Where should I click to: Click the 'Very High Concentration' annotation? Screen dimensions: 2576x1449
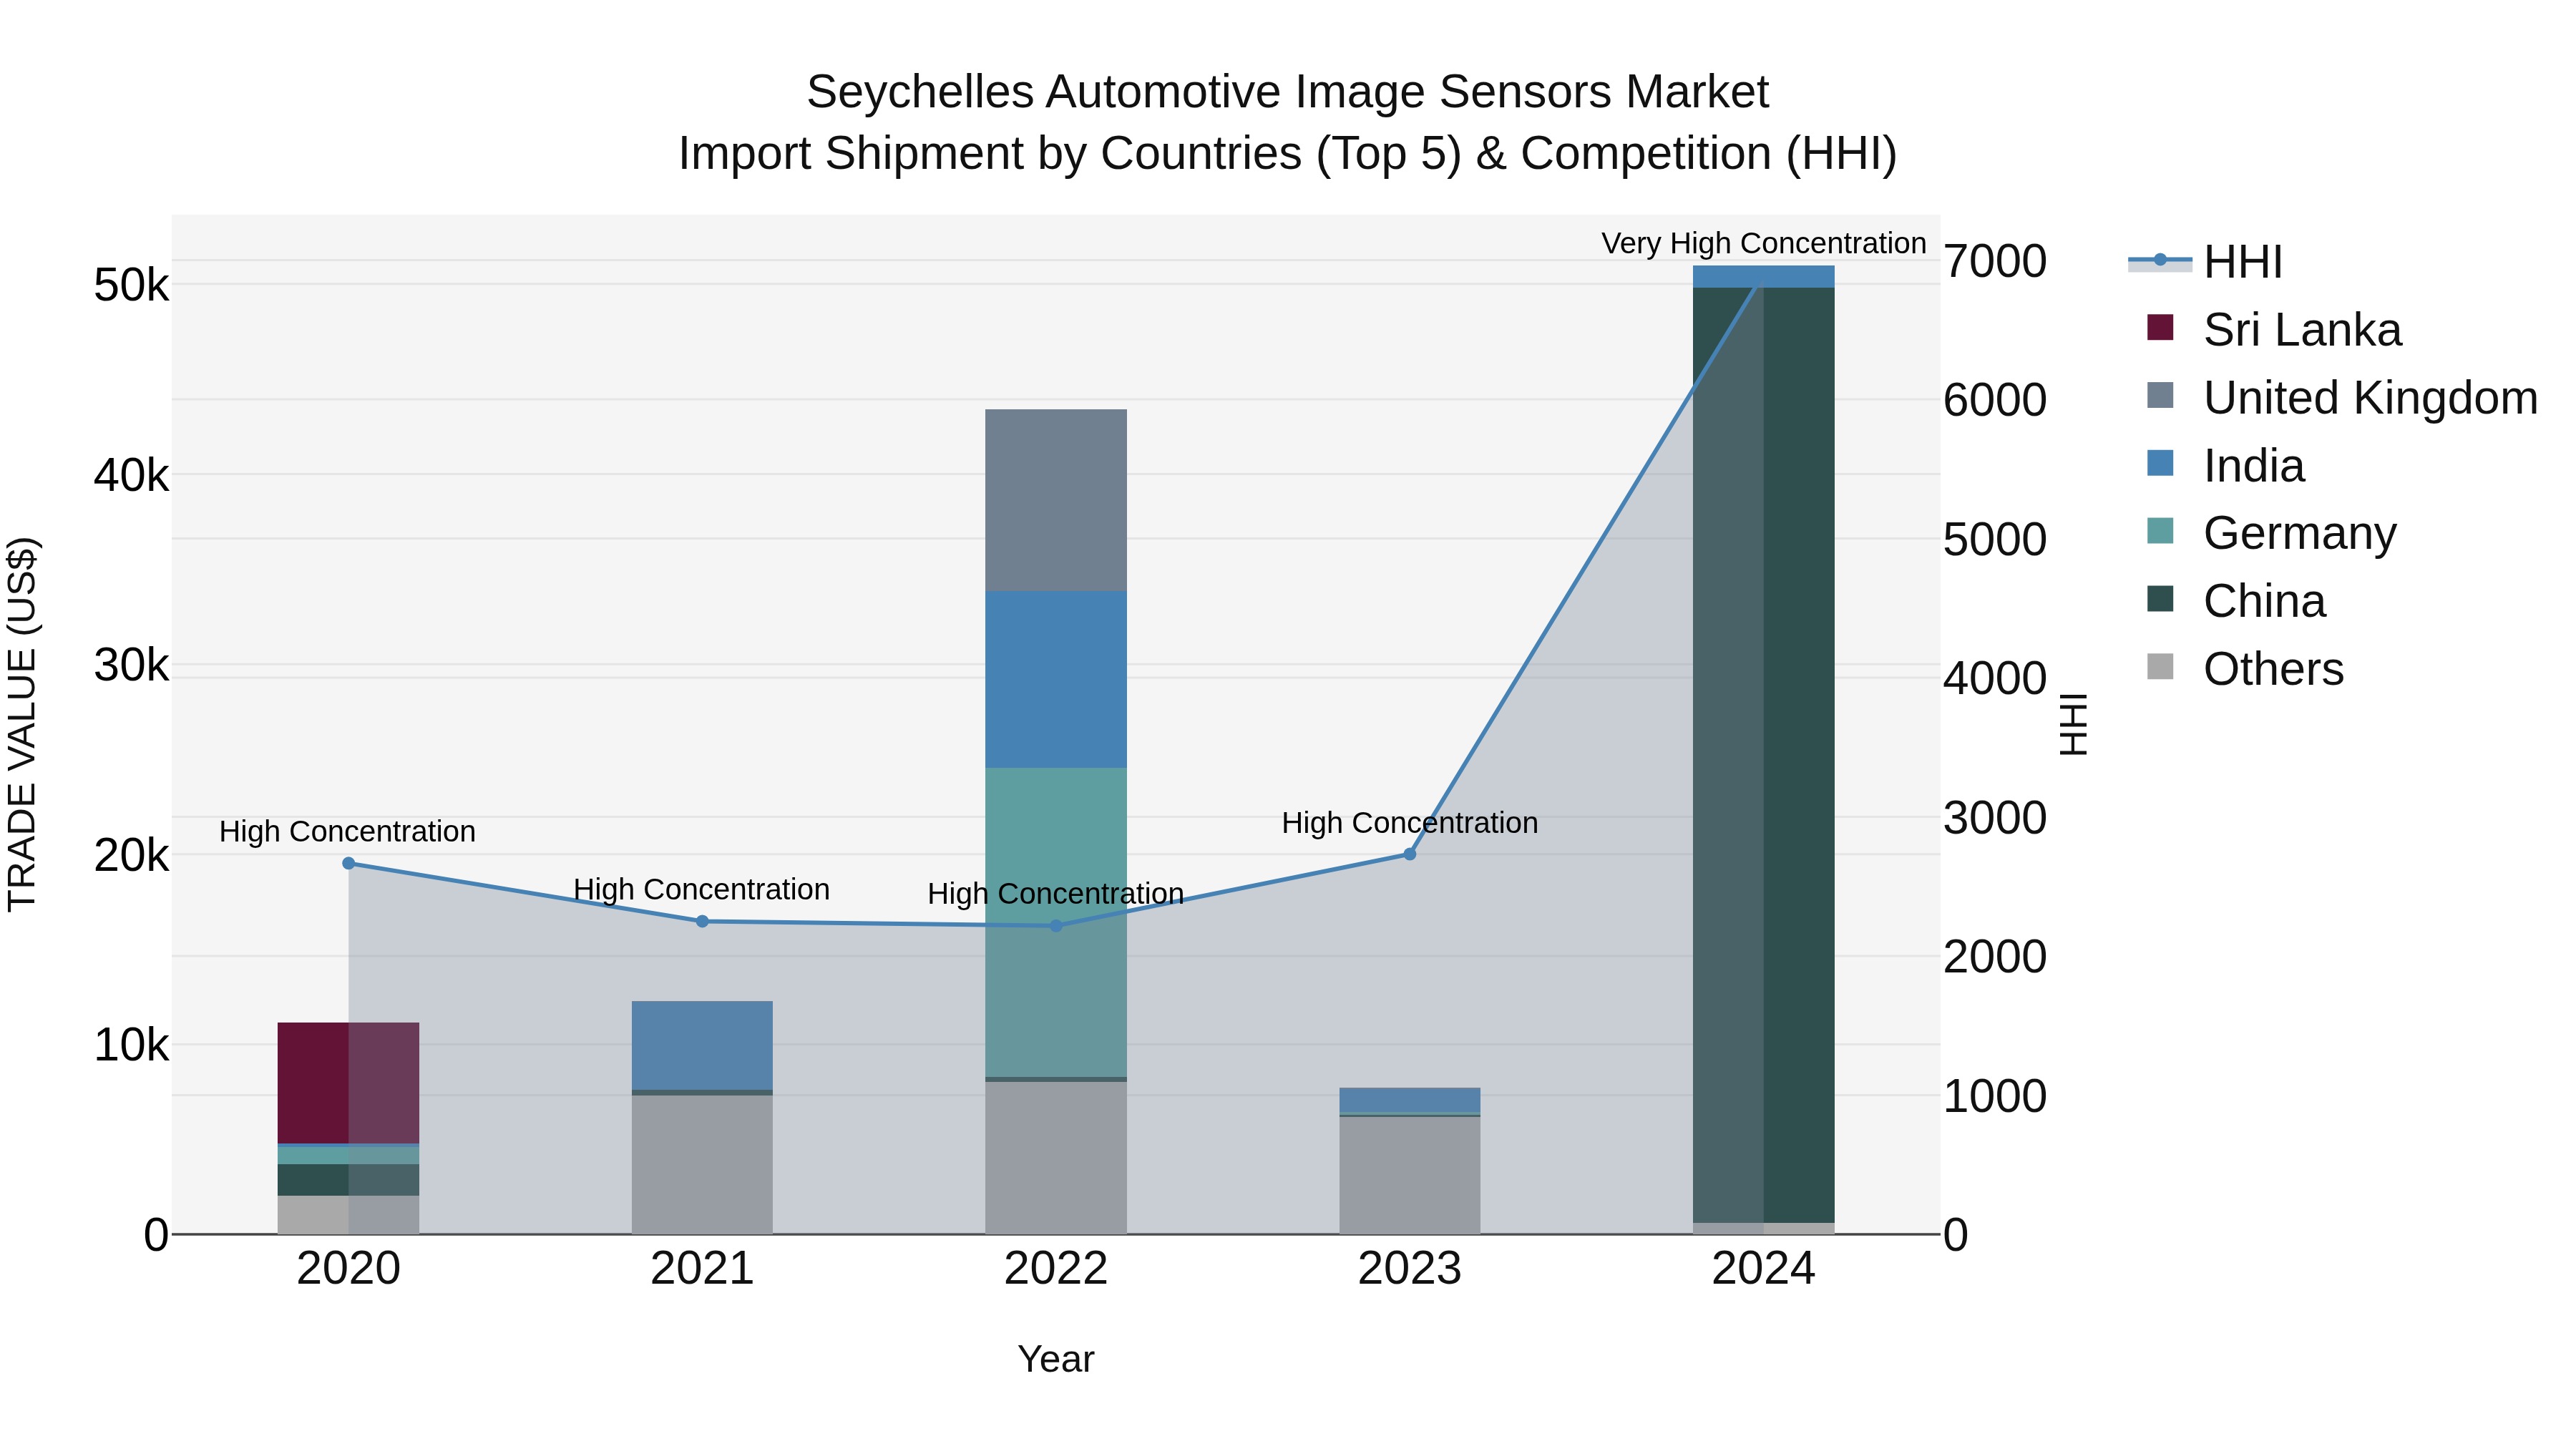(1764, 243)
